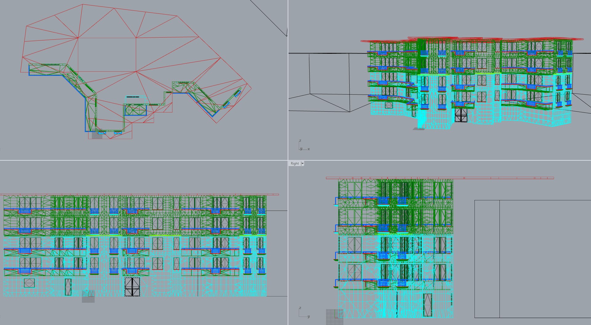Viewport: 591px width, 325px height.
Task: Click the z-x axis icon in perspective view
Action: pos(304,145)
